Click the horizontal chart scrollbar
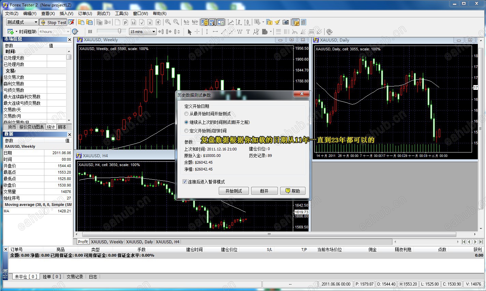486x291 pixels. coord(269,234)
